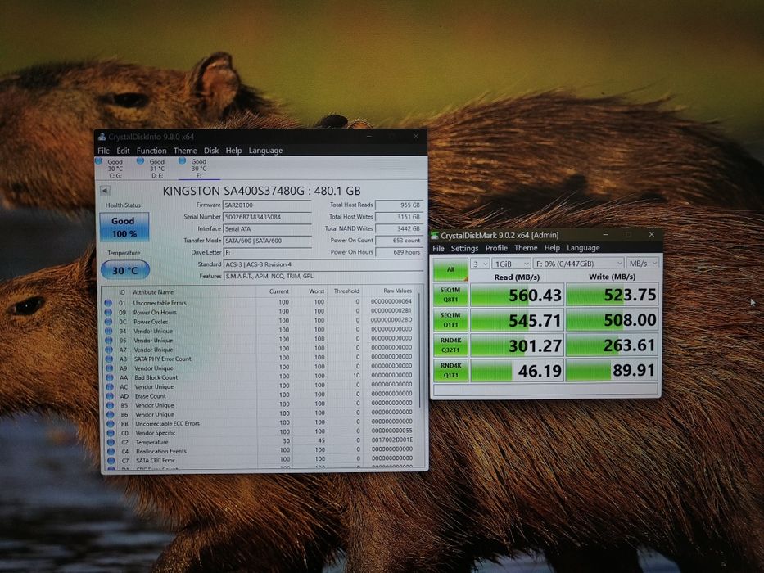Click the Power On Hours 689 hours value

tap(399, 252)
